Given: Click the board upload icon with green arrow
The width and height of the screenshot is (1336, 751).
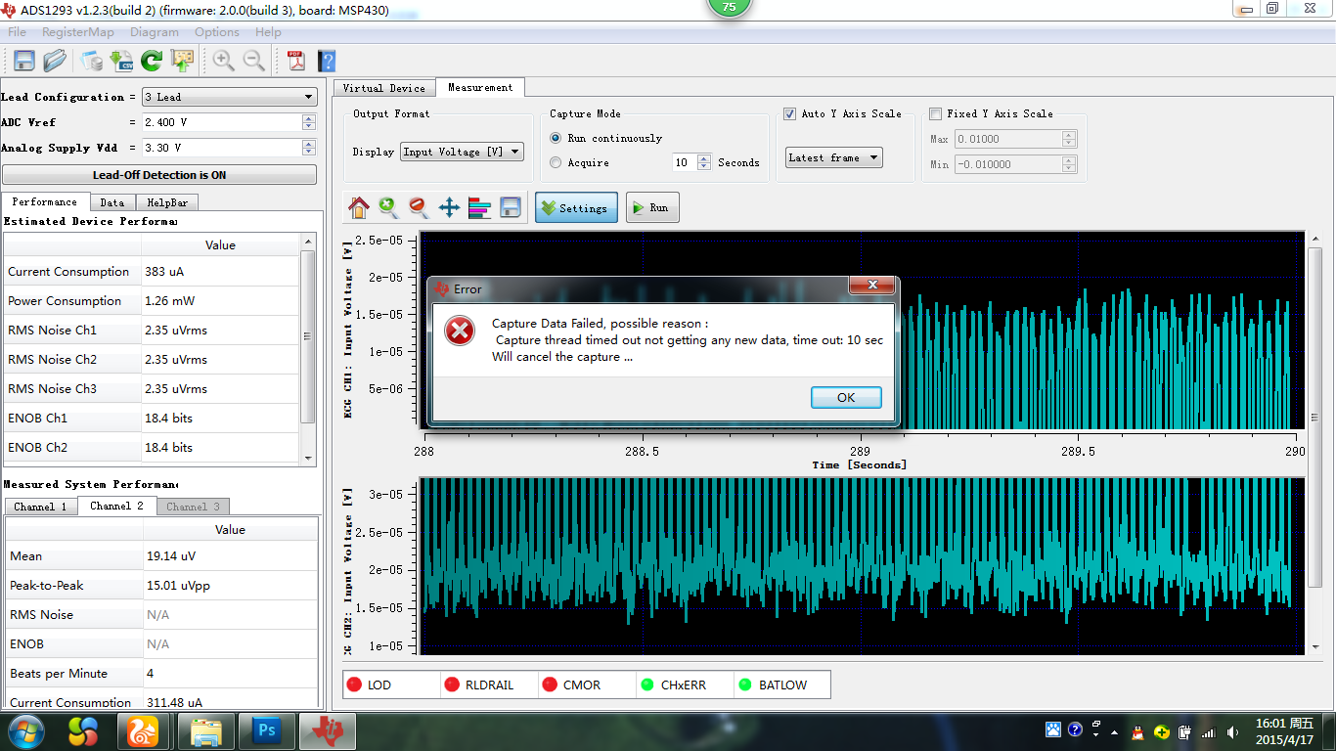Looking at the screenshot, I should click(x=182, y=61).
